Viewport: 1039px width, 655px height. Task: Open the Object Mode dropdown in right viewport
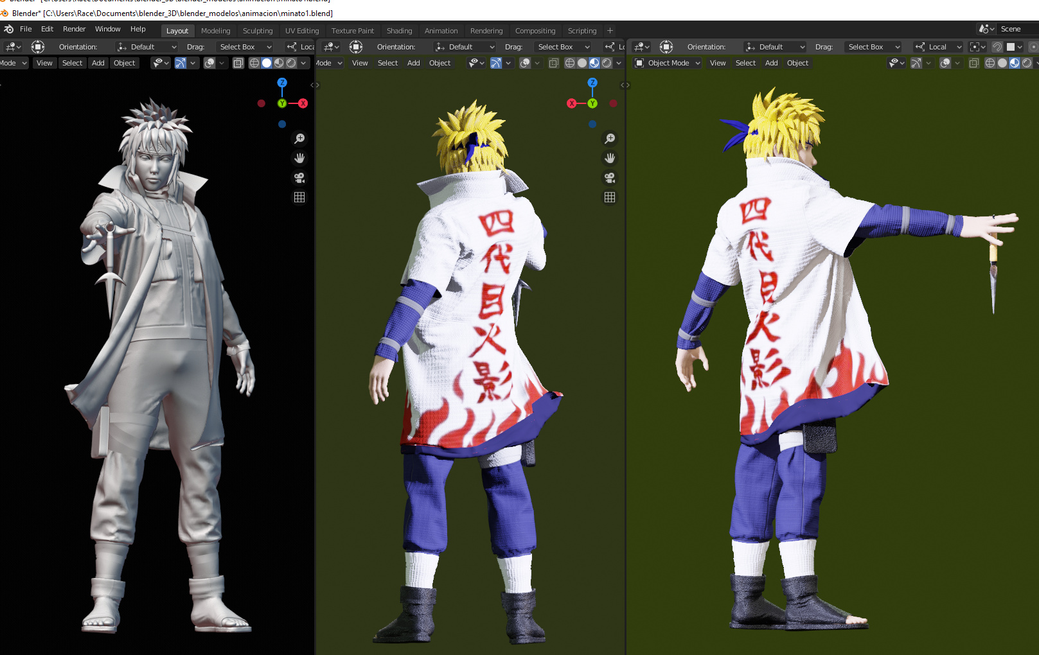coord(667,63)
